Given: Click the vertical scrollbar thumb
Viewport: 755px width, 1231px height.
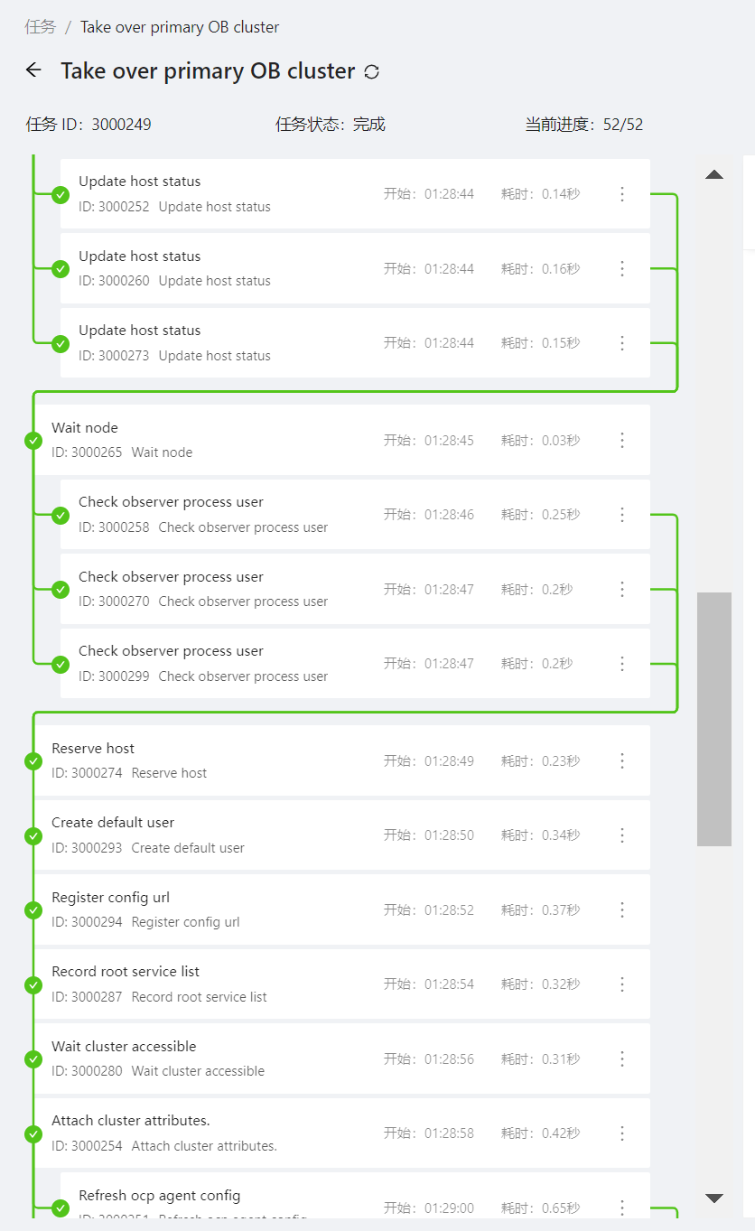Looking at the screenshot, I should click(x=713, y=719).
